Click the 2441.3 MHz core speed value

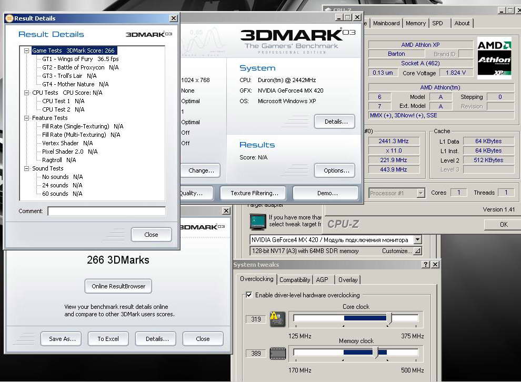click(394, 141)
